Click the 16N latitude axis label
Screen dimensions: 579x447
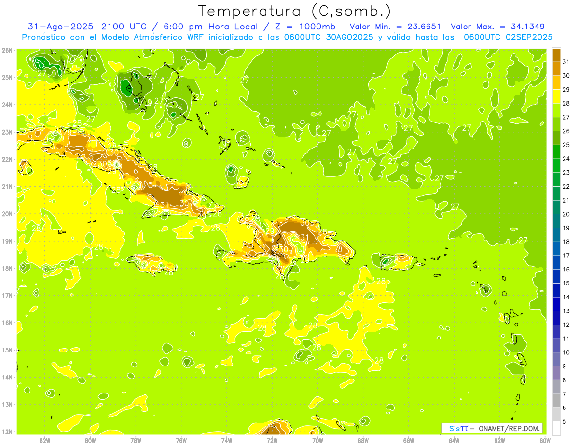click(7, 323)
